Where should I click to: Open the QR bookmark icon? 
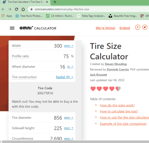pyautogui.click(x=142, y=16)
